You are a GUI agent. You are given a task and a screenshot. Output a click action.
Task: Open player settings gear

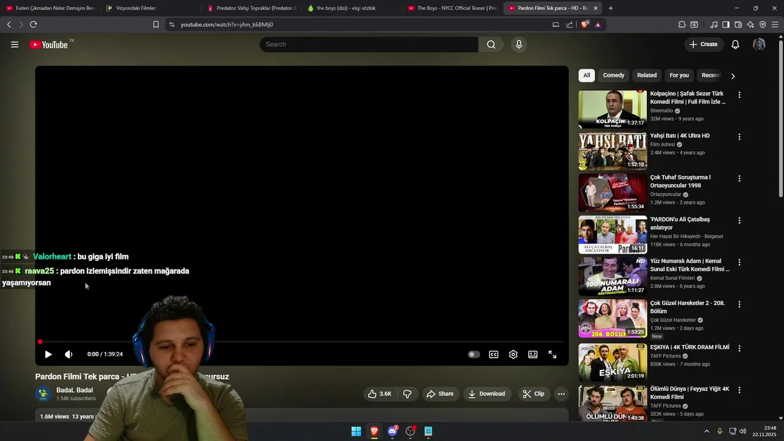(513, 354)
